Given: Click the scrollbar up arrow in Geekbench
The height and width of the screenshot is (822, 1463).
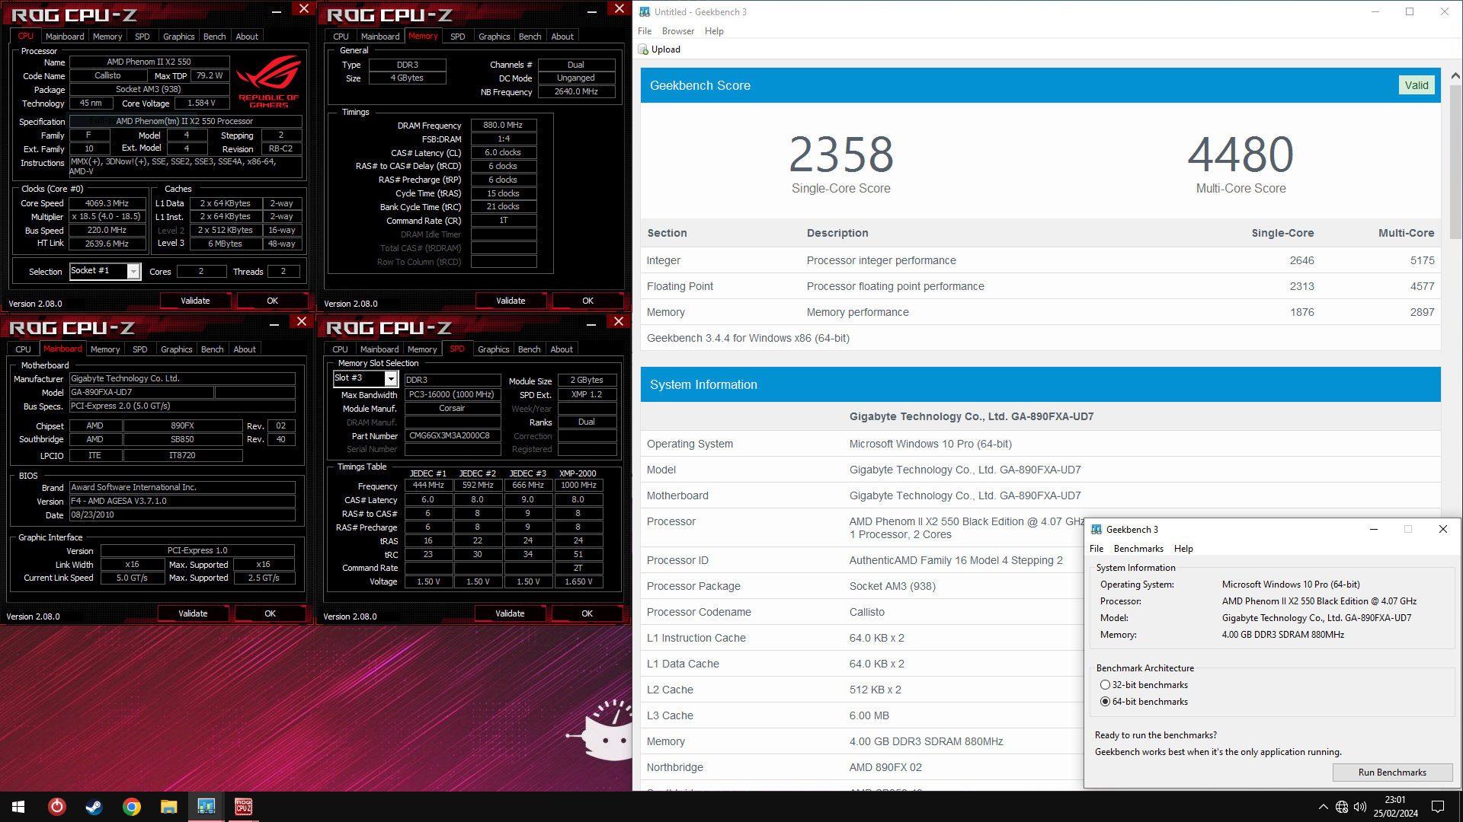Looking at the screenshot, I should tap(1455, 75).
